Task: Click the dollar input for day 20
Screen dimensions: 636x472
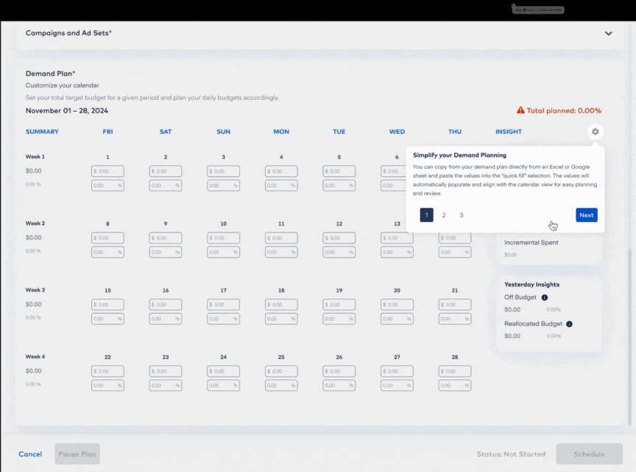Action: coord(397,304)
